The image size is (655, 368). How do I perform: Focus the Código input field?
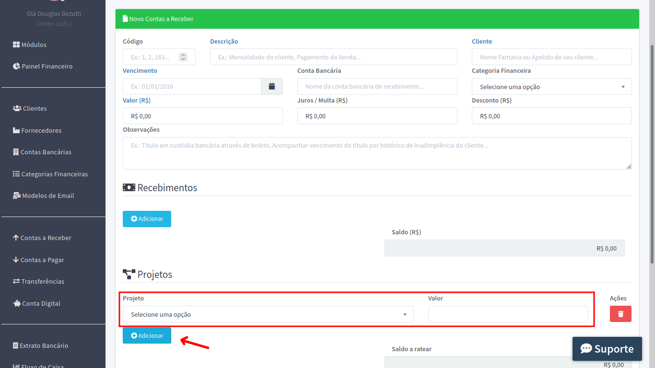point(159,57)
